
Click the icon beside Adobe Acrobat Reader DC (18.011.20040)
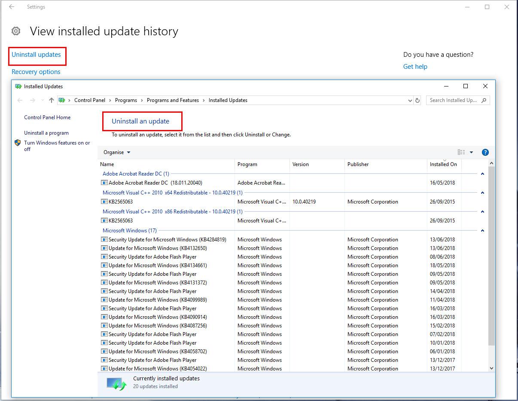[104, 183]
